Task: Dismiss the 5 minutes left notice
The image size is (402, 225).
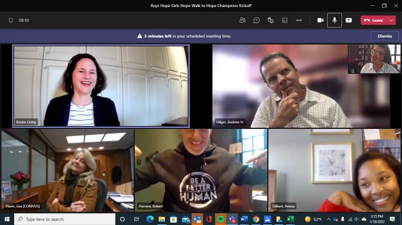Action: 385,36
